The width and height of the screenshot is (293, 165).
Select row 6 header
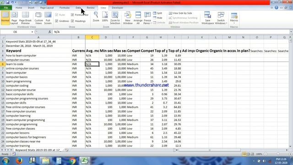pyautogui.click(x=3, y=64)
